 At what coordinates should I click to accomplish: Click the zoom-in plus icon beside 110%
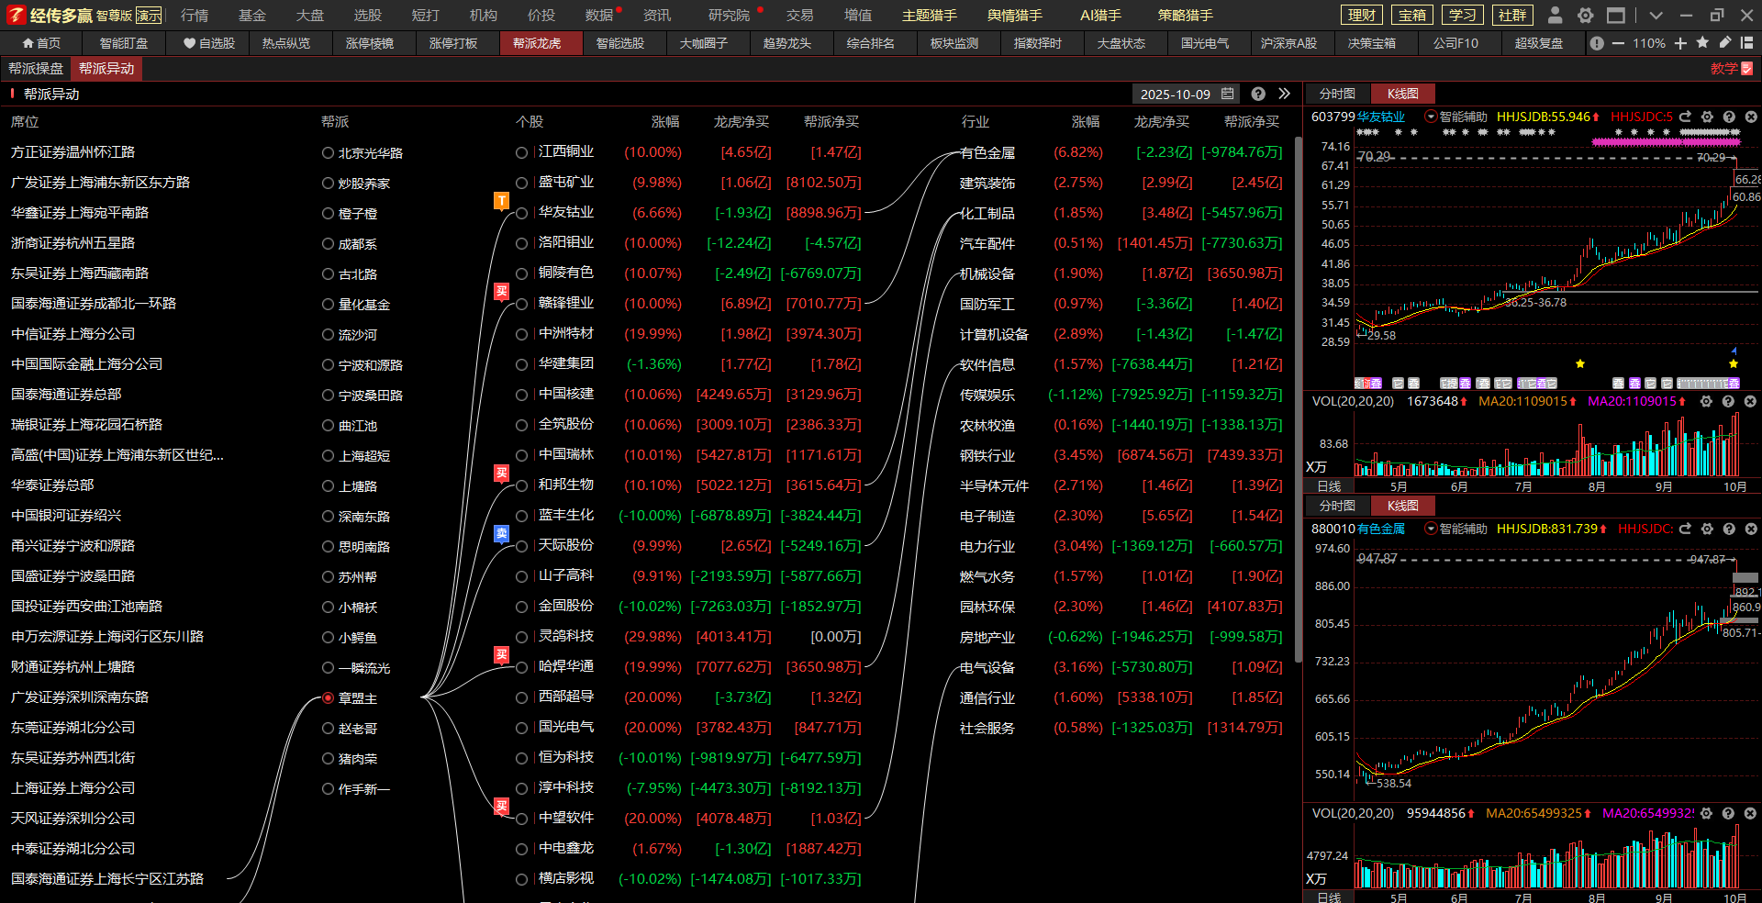pos(1680,43)
